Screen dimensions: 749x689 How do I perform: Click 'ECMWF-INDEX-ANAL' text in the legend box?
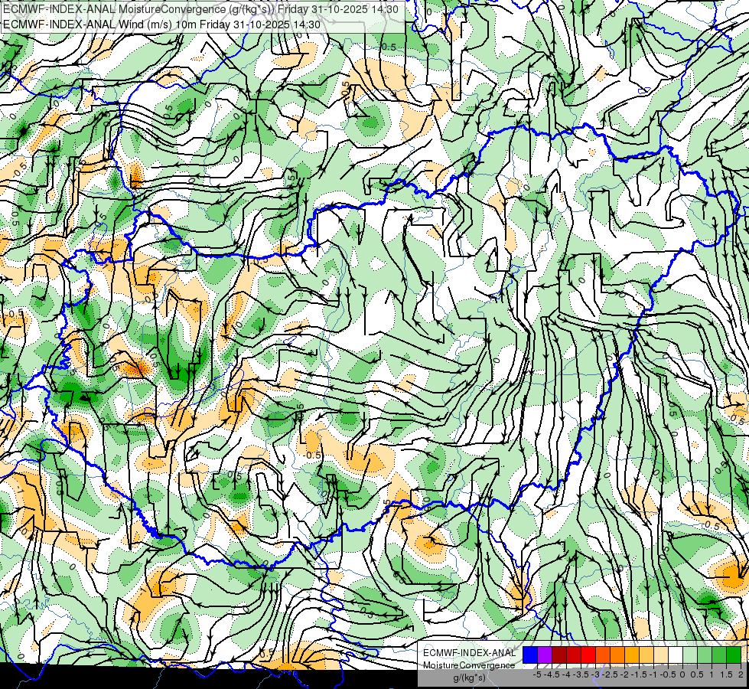coord(470,653)
